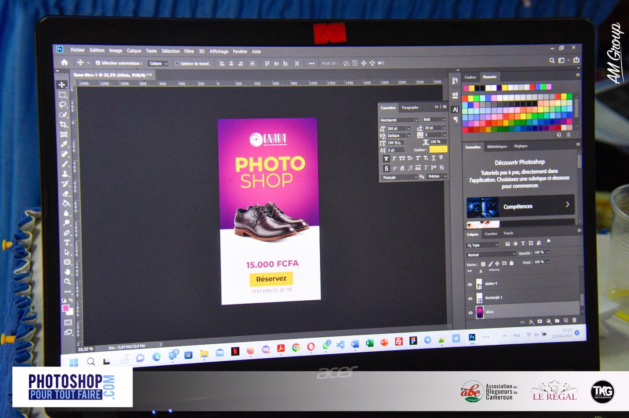The image size is (629, 418).
Task: Switch to the Couleur tab
Action: click(470, 77)
